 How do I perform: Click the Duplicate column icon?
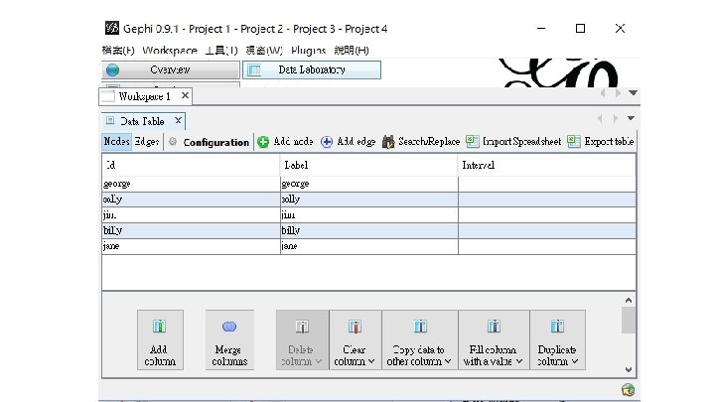pyautogui.click(x=557, y=327)
